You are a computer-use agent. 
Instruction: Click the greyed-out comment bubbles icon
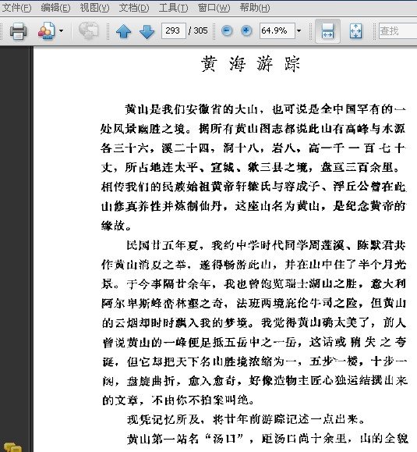click(89, 31)
